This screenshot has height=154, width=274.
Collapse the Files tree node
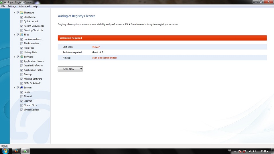click(15, 35)
